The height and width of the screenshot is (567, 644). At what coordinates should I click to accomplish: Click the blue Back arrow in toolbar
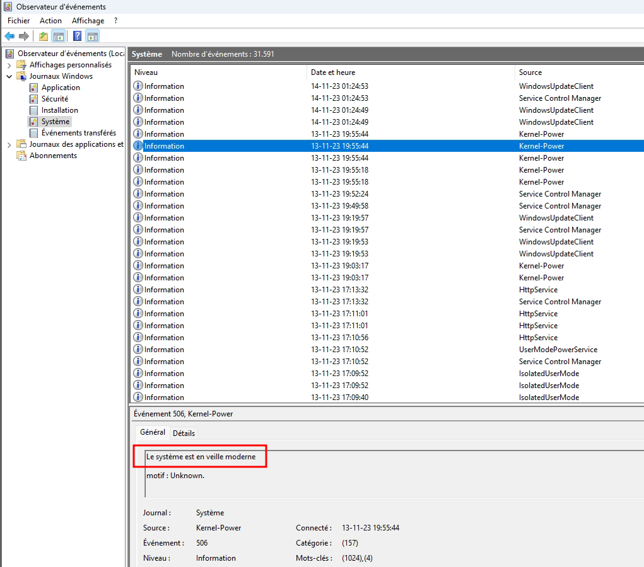9,36
